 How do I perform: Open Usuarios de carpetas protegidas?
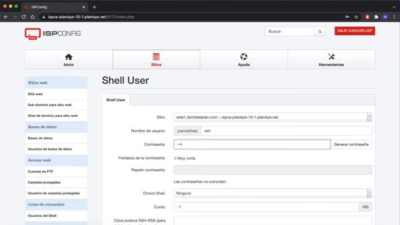click(56, 193)
